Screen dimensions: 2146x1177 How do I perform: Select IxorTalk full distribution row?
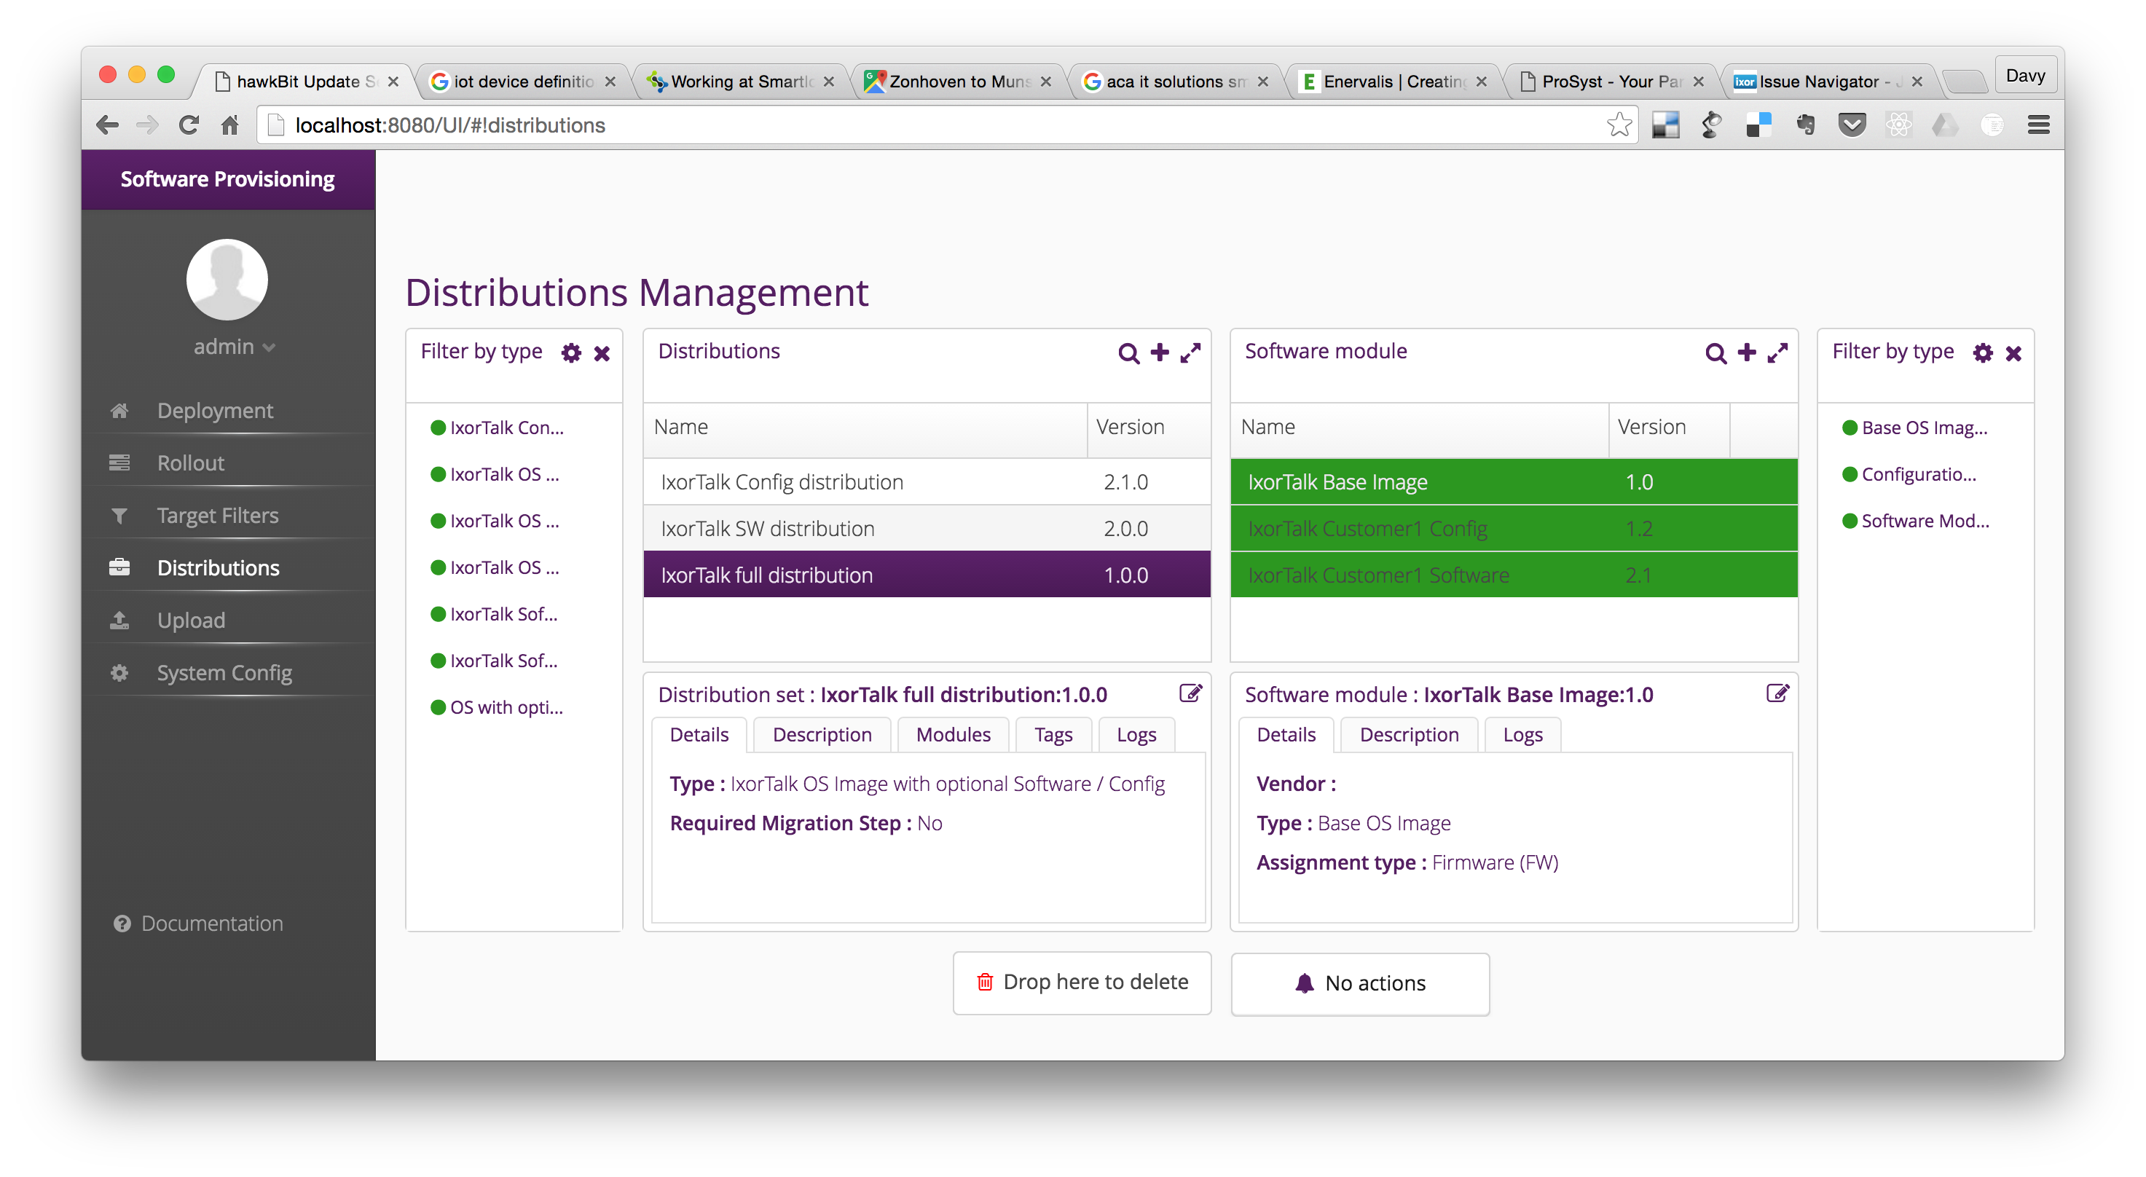(x=927, y=575)
